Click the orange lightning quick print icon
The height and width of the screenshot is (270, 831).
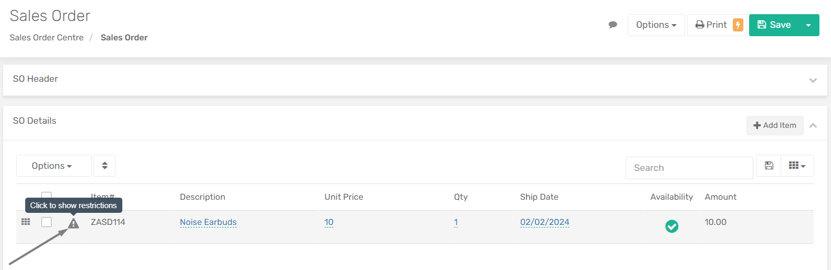[x=738, y=25]
